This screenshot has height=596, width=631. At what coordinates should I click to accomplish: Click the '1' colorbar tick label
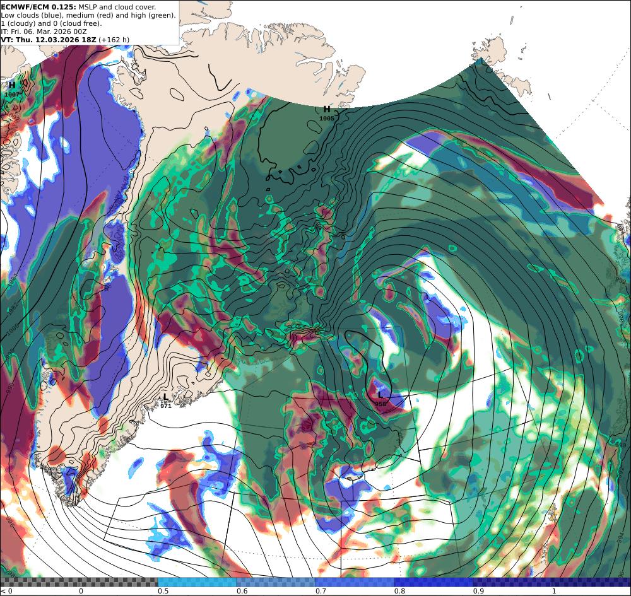(554, 591)
